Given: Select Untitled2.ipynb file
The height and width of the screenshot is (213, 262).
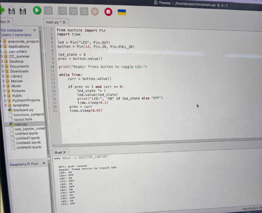Looking at the screenshot, I should pyautogui.click(x=28, y=143).
